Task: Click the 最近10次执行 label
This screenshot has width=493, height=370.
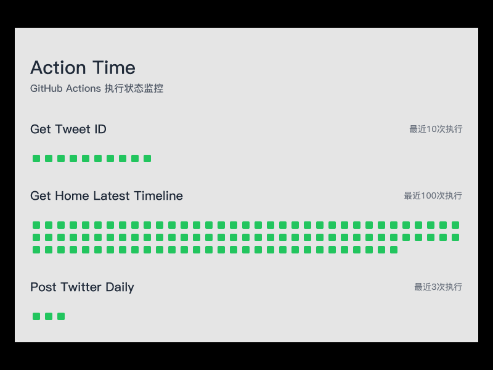Action: [436, 129]
